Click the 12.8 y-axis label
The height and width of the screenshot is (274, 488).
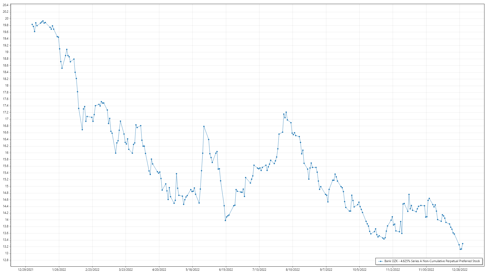point(6,260)
